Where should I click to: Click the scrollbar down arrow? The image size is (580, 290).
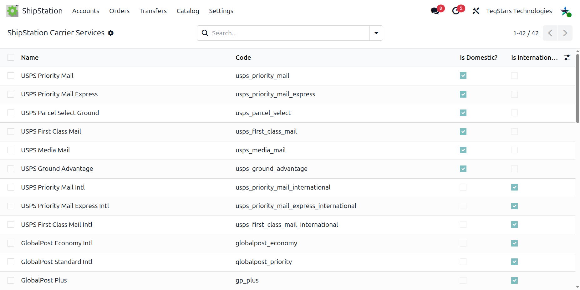click(577, 287)
